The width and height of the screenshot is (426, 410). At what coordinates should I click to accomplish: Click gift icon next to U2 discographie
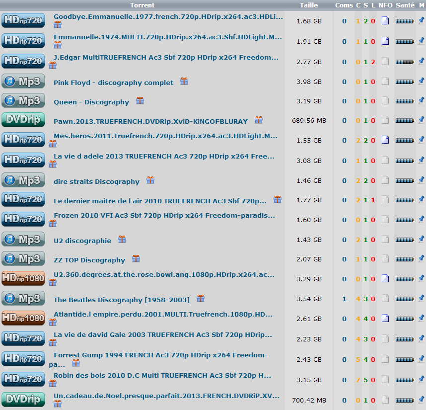122,239
